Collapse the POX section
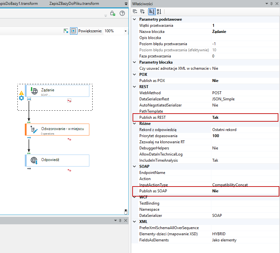280x253 pixels. tap(135, 75)
